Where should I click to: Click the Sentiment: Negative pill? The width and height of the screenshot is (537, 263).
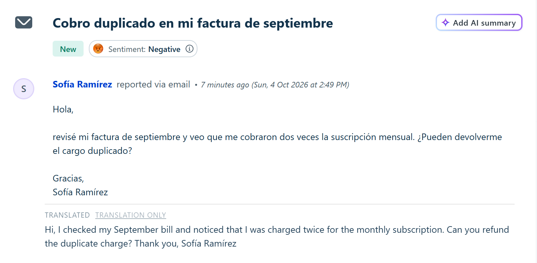click(143, 49)
